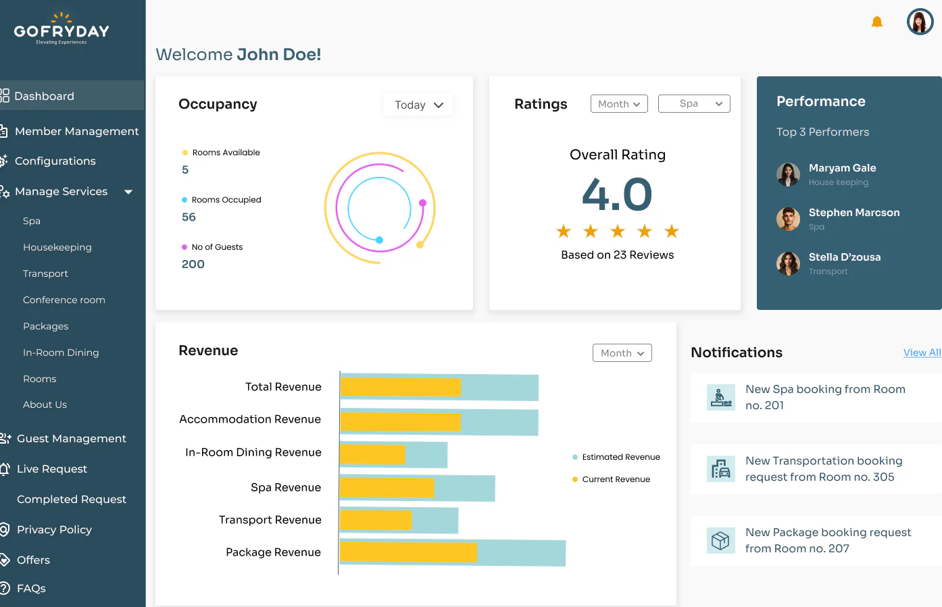
Task: Open the New Spa booking notification
Action: pyautogui.click(x=816, y=397)
